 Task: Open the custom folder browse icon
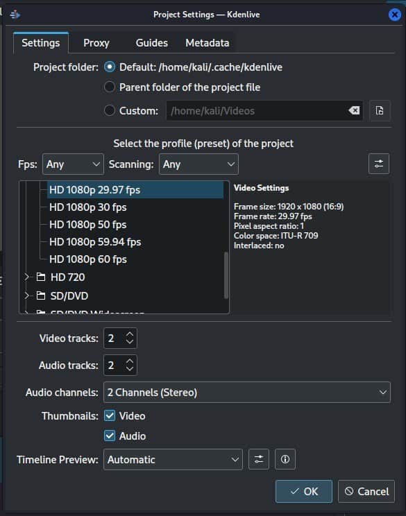pos(380,110)
